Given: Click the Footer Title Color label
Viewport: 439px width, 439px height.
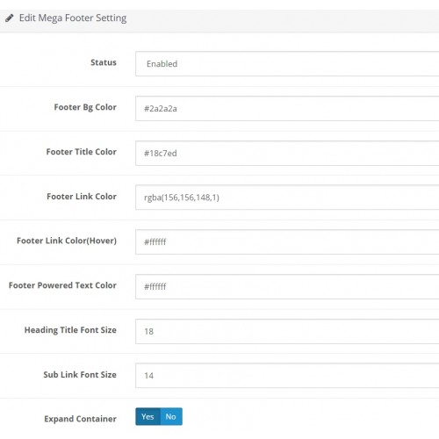Looking at the screenshot, I should [82, 152].
